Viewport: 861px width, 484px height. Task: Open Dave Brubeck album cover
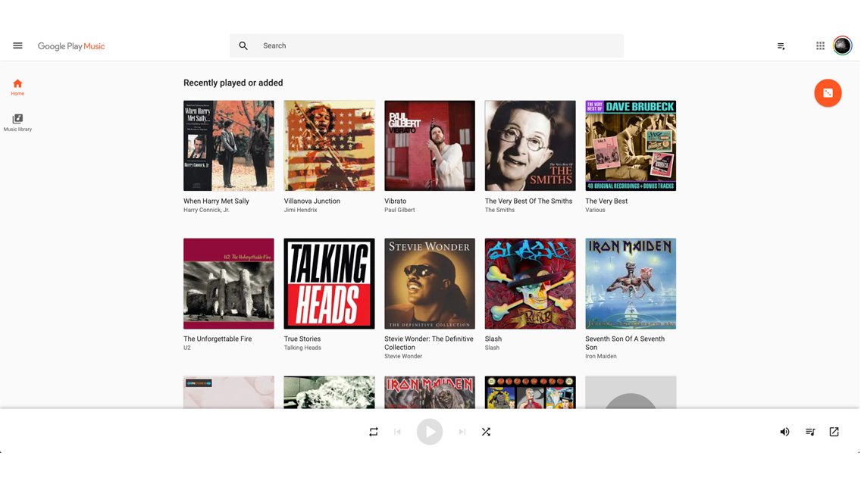[631, 145]
